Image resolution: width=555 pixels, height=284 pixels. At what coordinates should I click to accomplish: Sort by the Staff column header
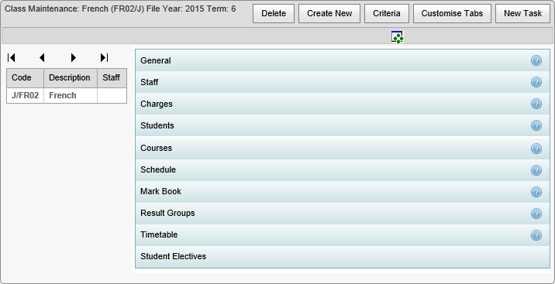pyautogui.click(x=112, y=77)
